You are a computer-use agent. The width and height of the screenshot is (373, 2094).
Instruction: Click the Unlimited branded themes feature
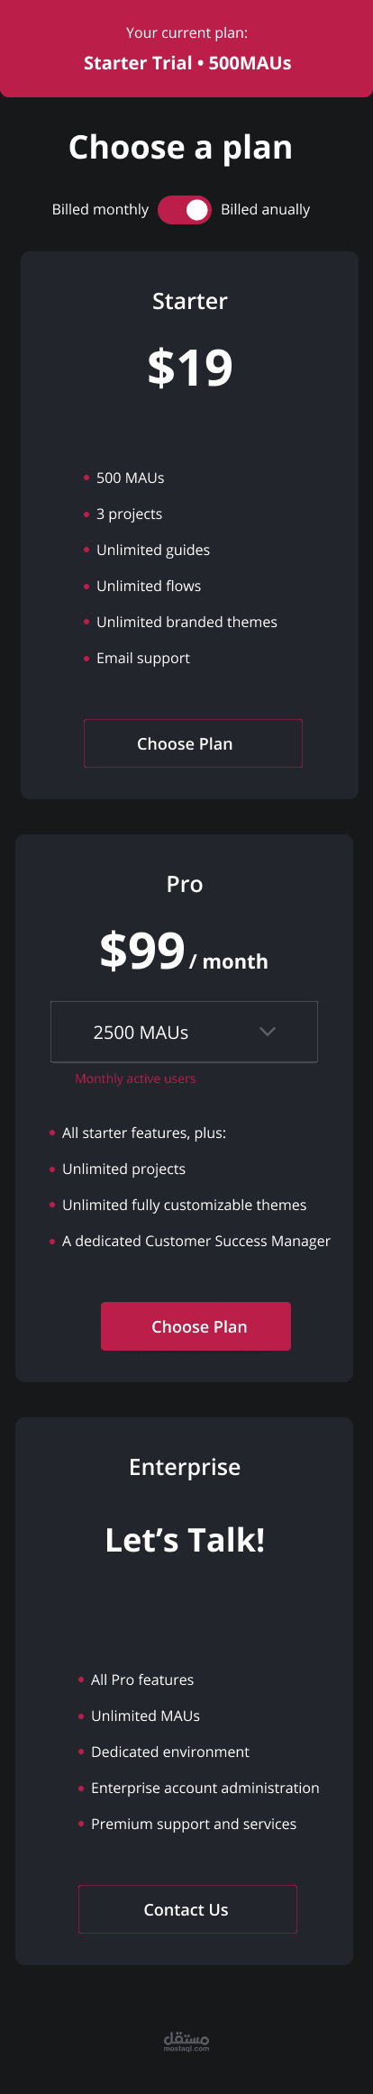coord(186,622)
